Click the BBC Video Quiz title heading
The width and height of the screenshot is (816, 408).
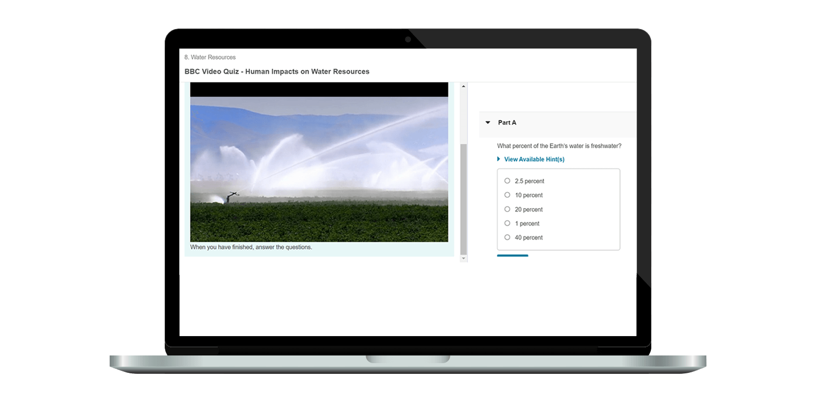277,71
